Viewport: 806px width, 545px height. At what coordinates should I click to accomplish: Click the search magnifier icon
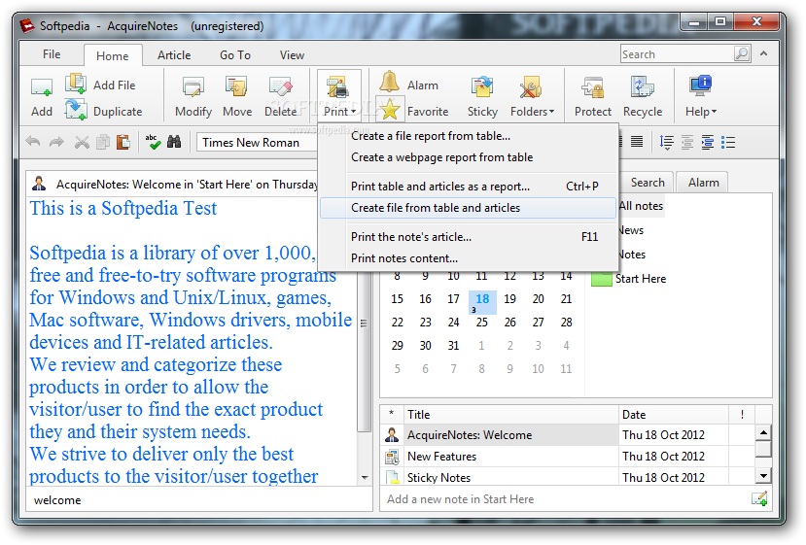click(x=742, y=53)
